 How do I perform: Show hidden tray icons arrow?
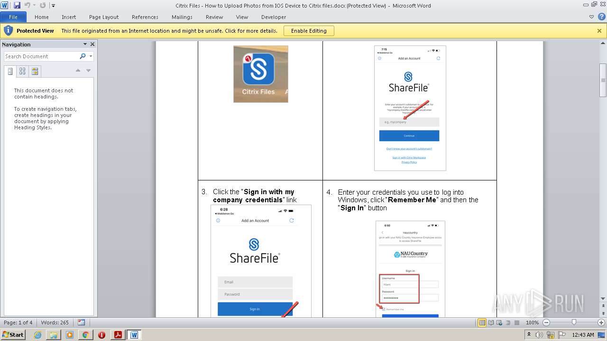529,335
